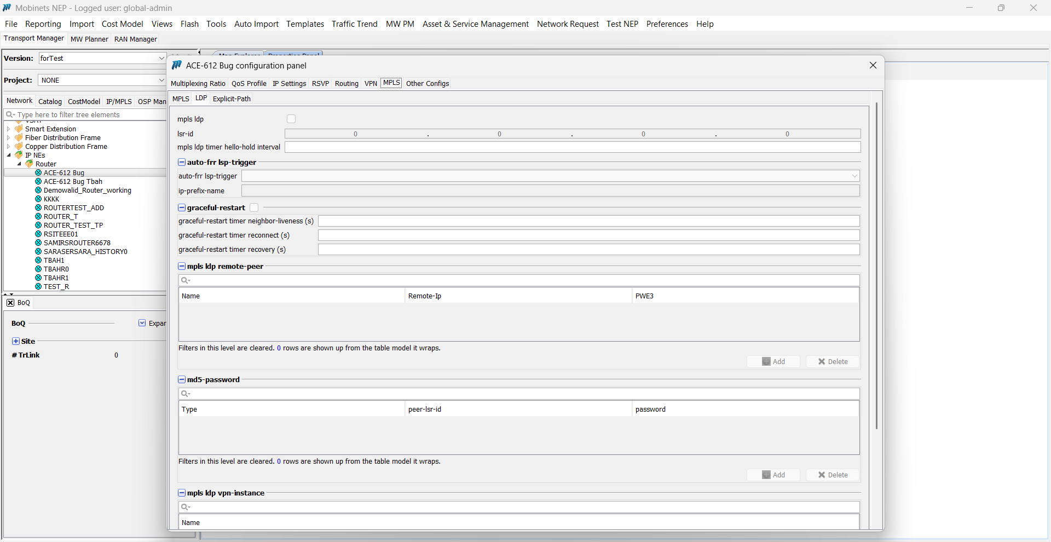
Task: Click the router icon beside ACE-612 Bug Tbah
Action: tap(38, 182)
